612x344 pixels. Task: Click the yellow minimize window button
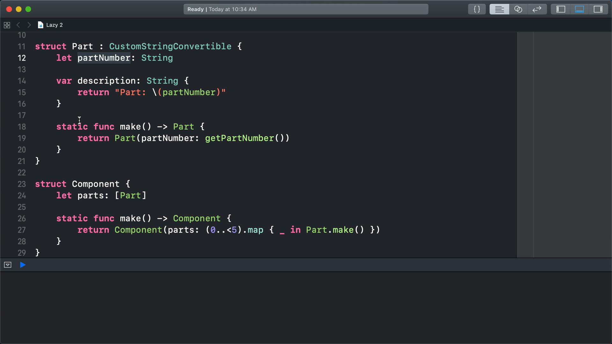click(x=18, y=9)
